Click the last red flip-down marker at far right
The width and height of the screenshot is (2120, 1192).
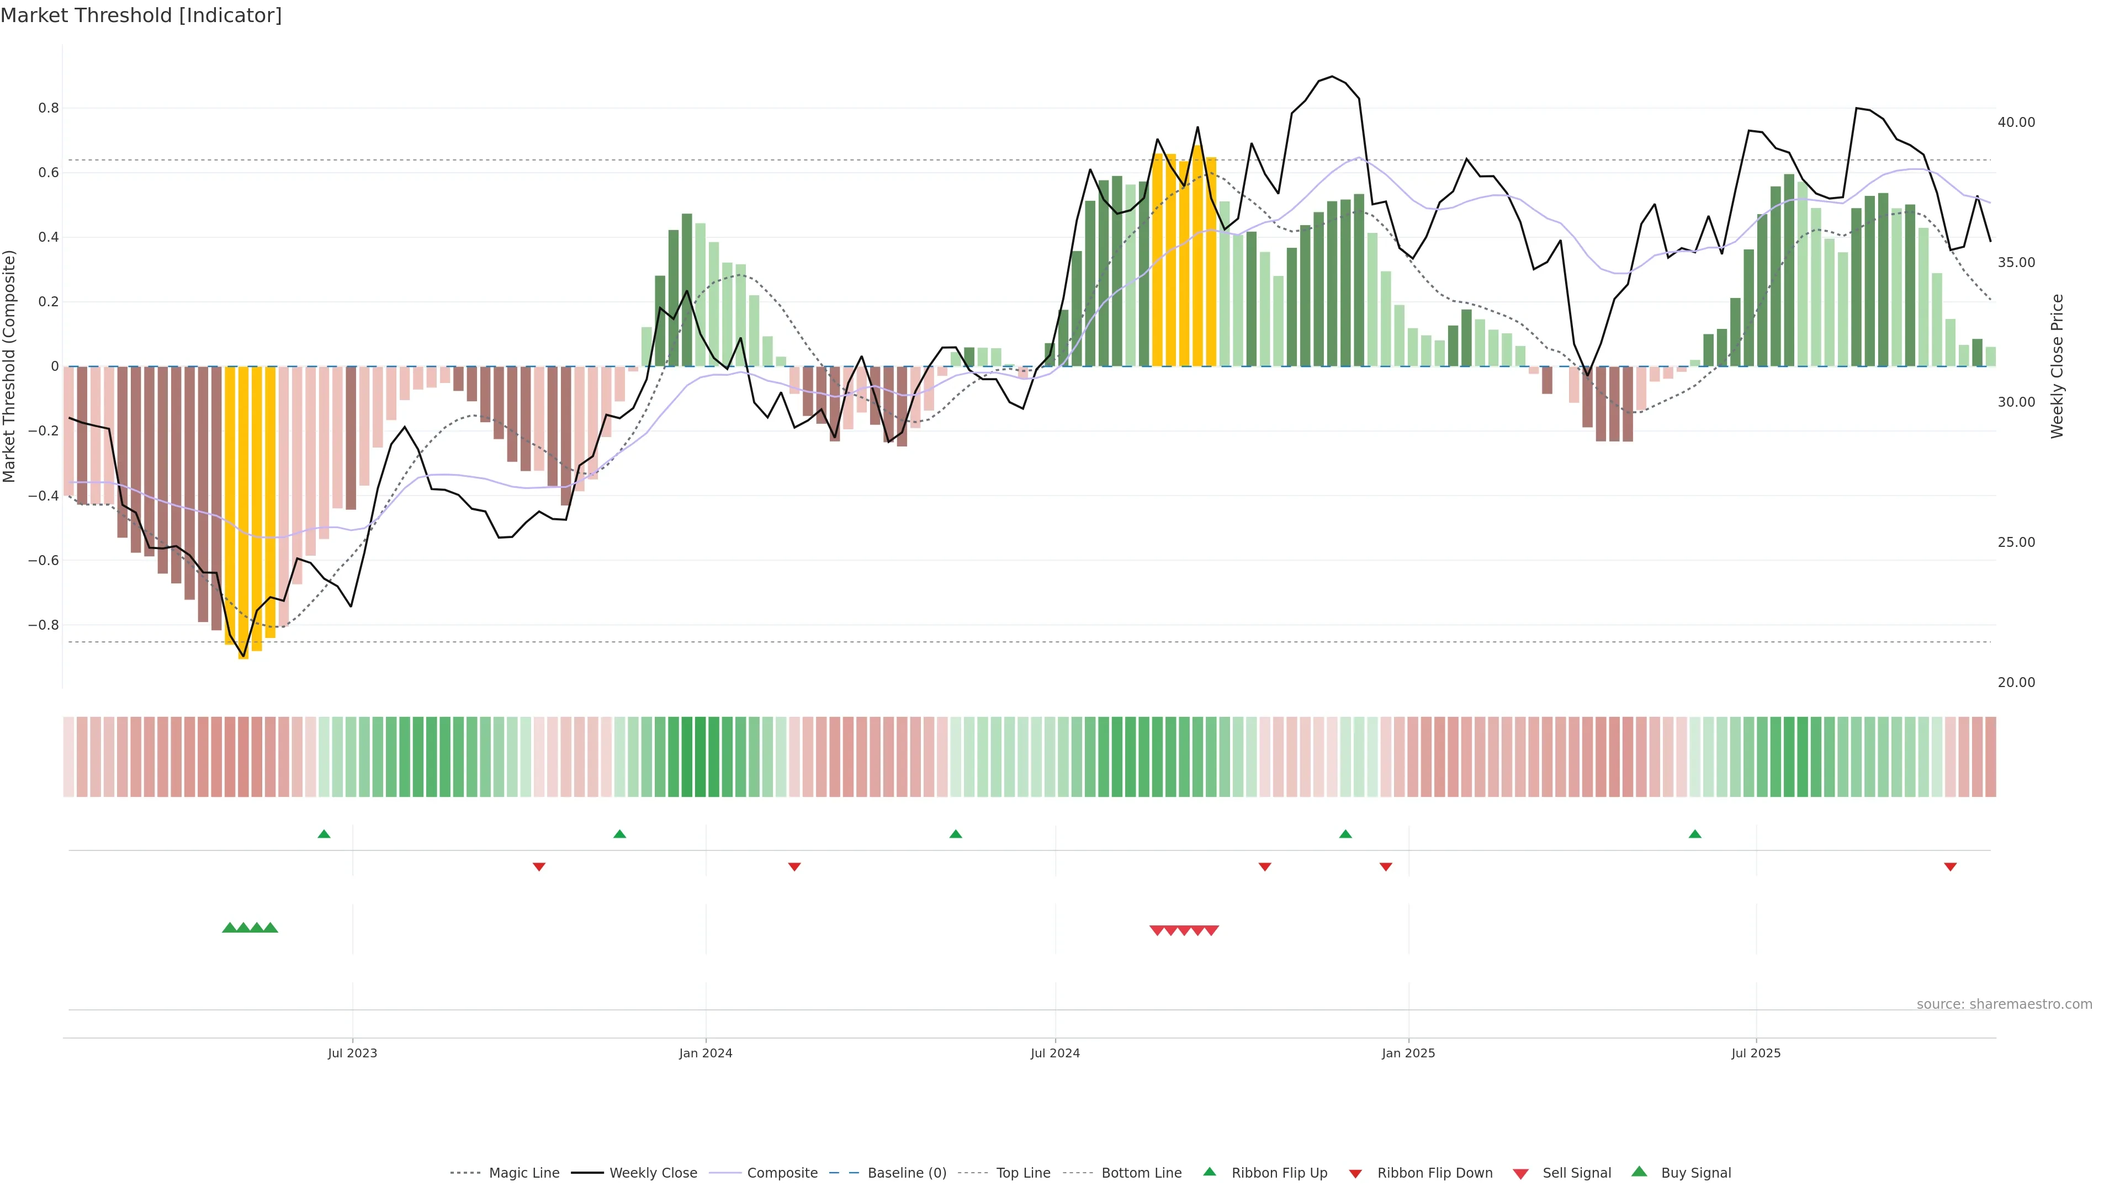[1949, 866]
